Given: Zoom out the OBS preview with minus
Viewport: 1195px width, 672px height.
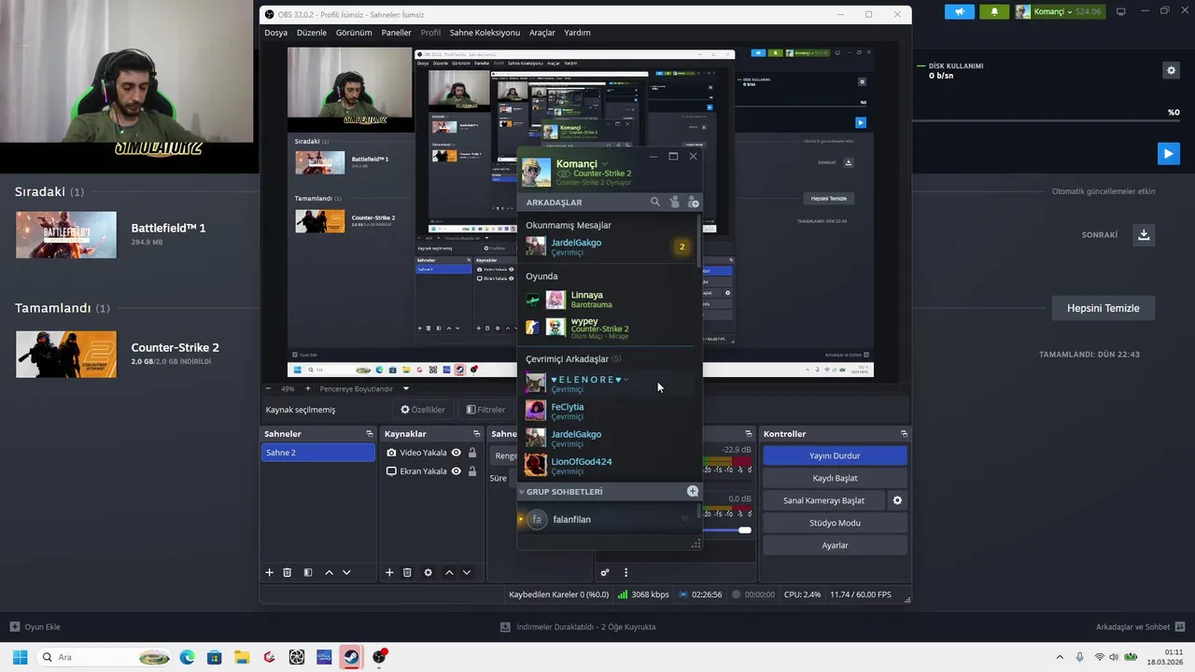Looking at the screenshot, I should click(269, 388).
